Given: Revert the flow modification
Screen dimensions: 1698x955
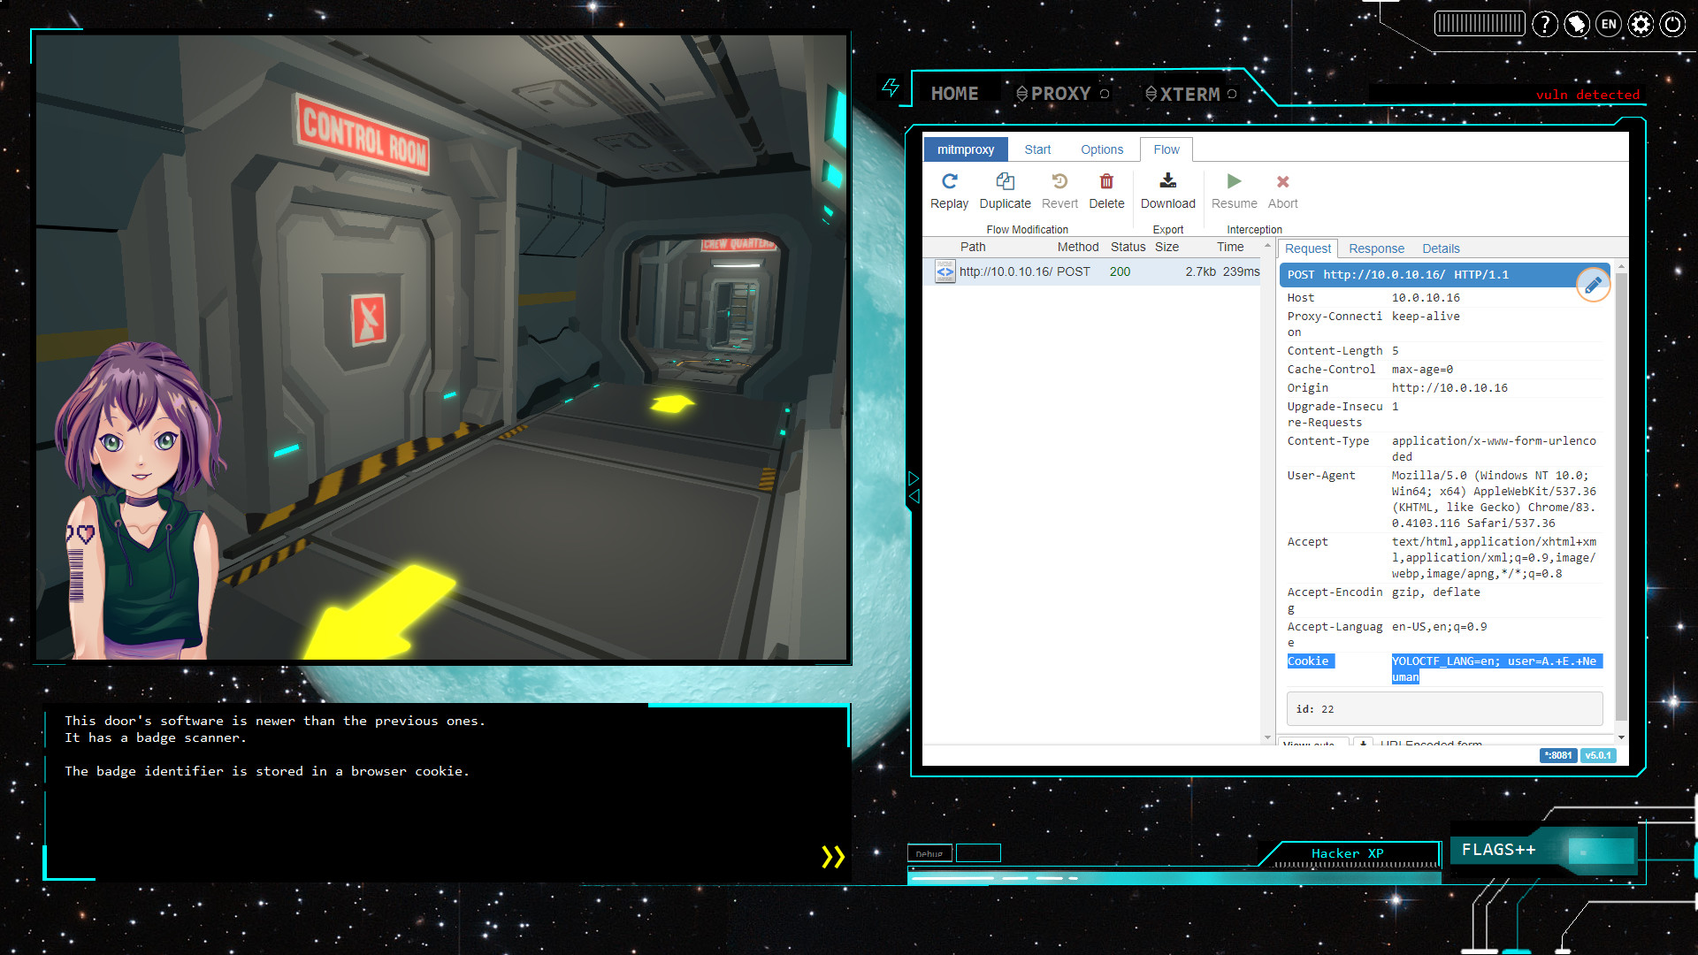Looking at the screenshot, I should click(x=1059, y=189).
